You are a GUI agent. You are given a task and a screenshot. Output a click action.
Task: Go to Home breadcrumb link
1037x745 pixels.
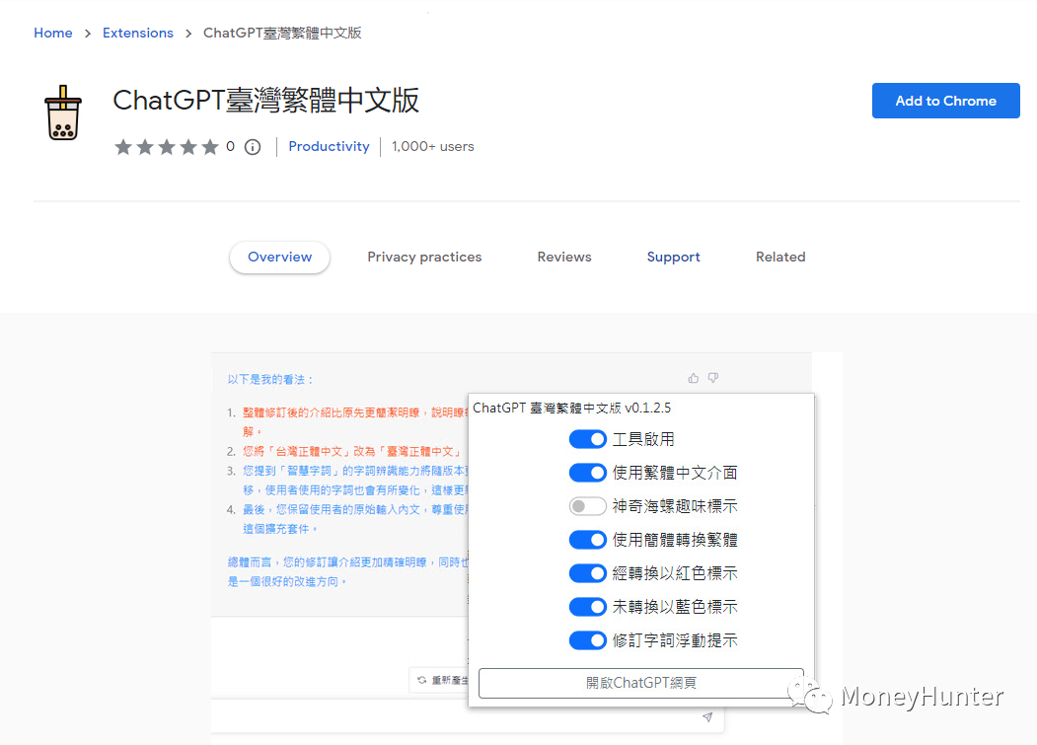(x=53, y=34)
